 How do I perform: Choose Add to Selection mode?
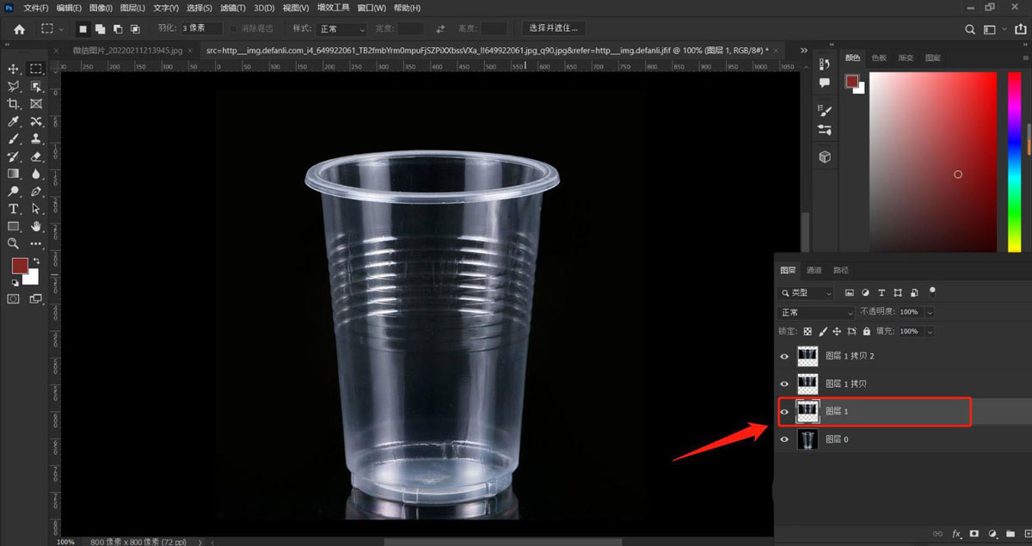(x=101, y=29)
